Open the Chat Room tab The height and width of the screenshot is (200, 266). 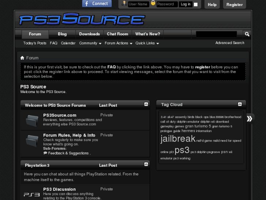coord(117,34)
